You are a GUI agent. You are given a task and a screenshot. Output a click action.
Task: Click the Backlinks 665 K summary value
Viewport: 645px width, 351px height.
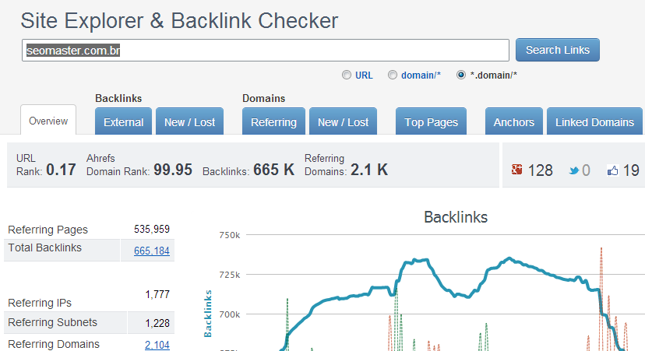point(274,170)
